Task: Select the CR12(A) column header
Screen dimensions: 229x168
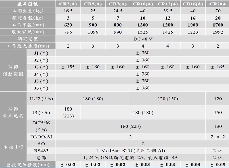Action: click(x=168, y=4)
